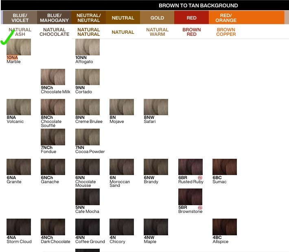This screenshot has width=289, height=252.
Task: Select the Blue/Mahogany header tab
Action: [x=54, y=18]
